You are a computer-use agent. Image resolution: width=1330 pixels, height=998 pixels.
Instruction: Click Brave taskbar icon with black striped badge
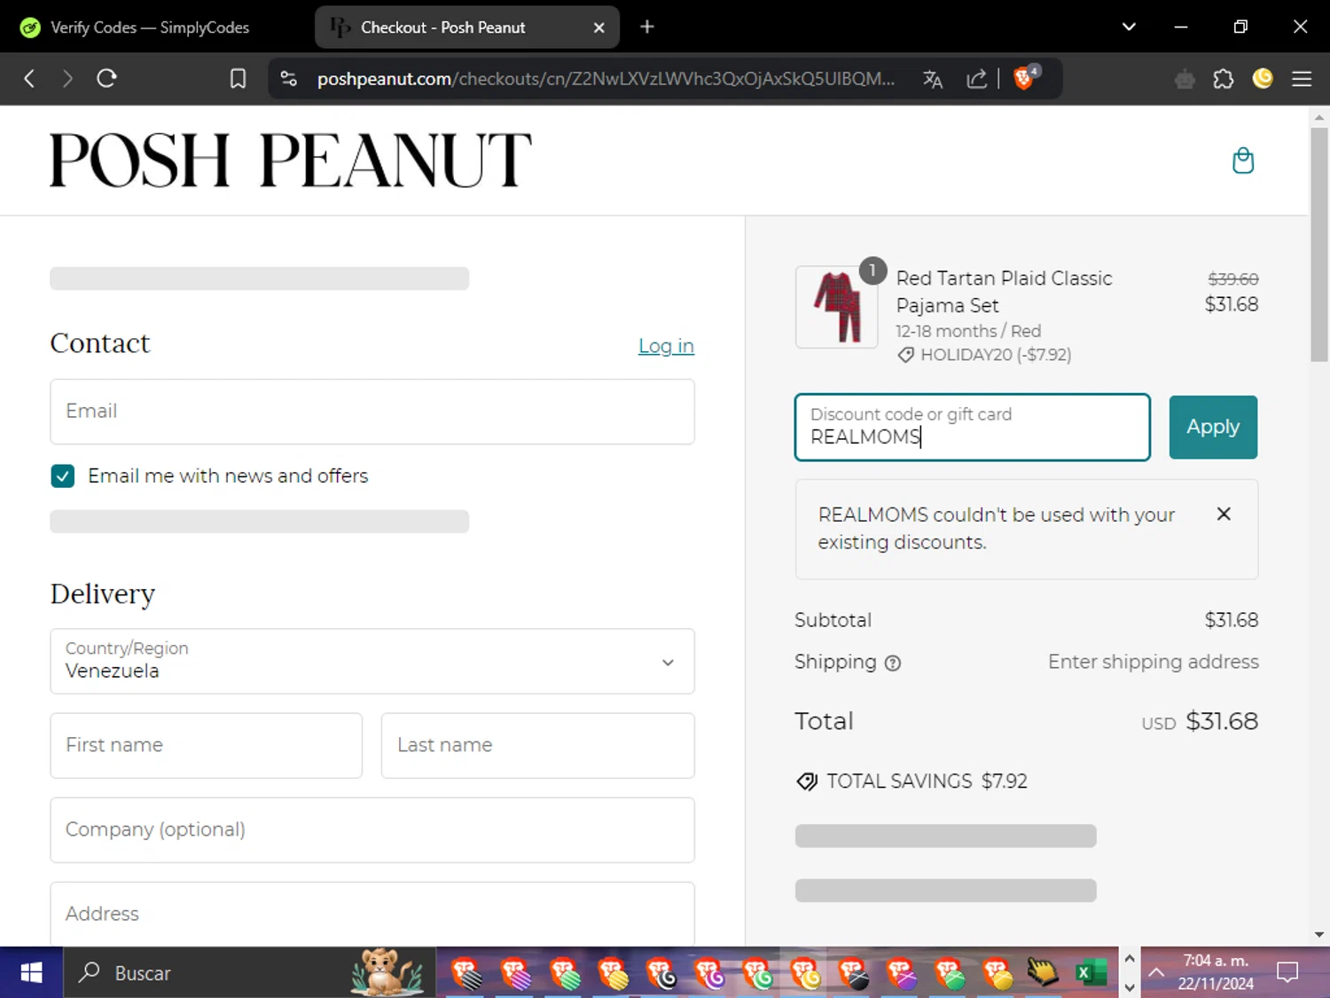coord(466,973)
